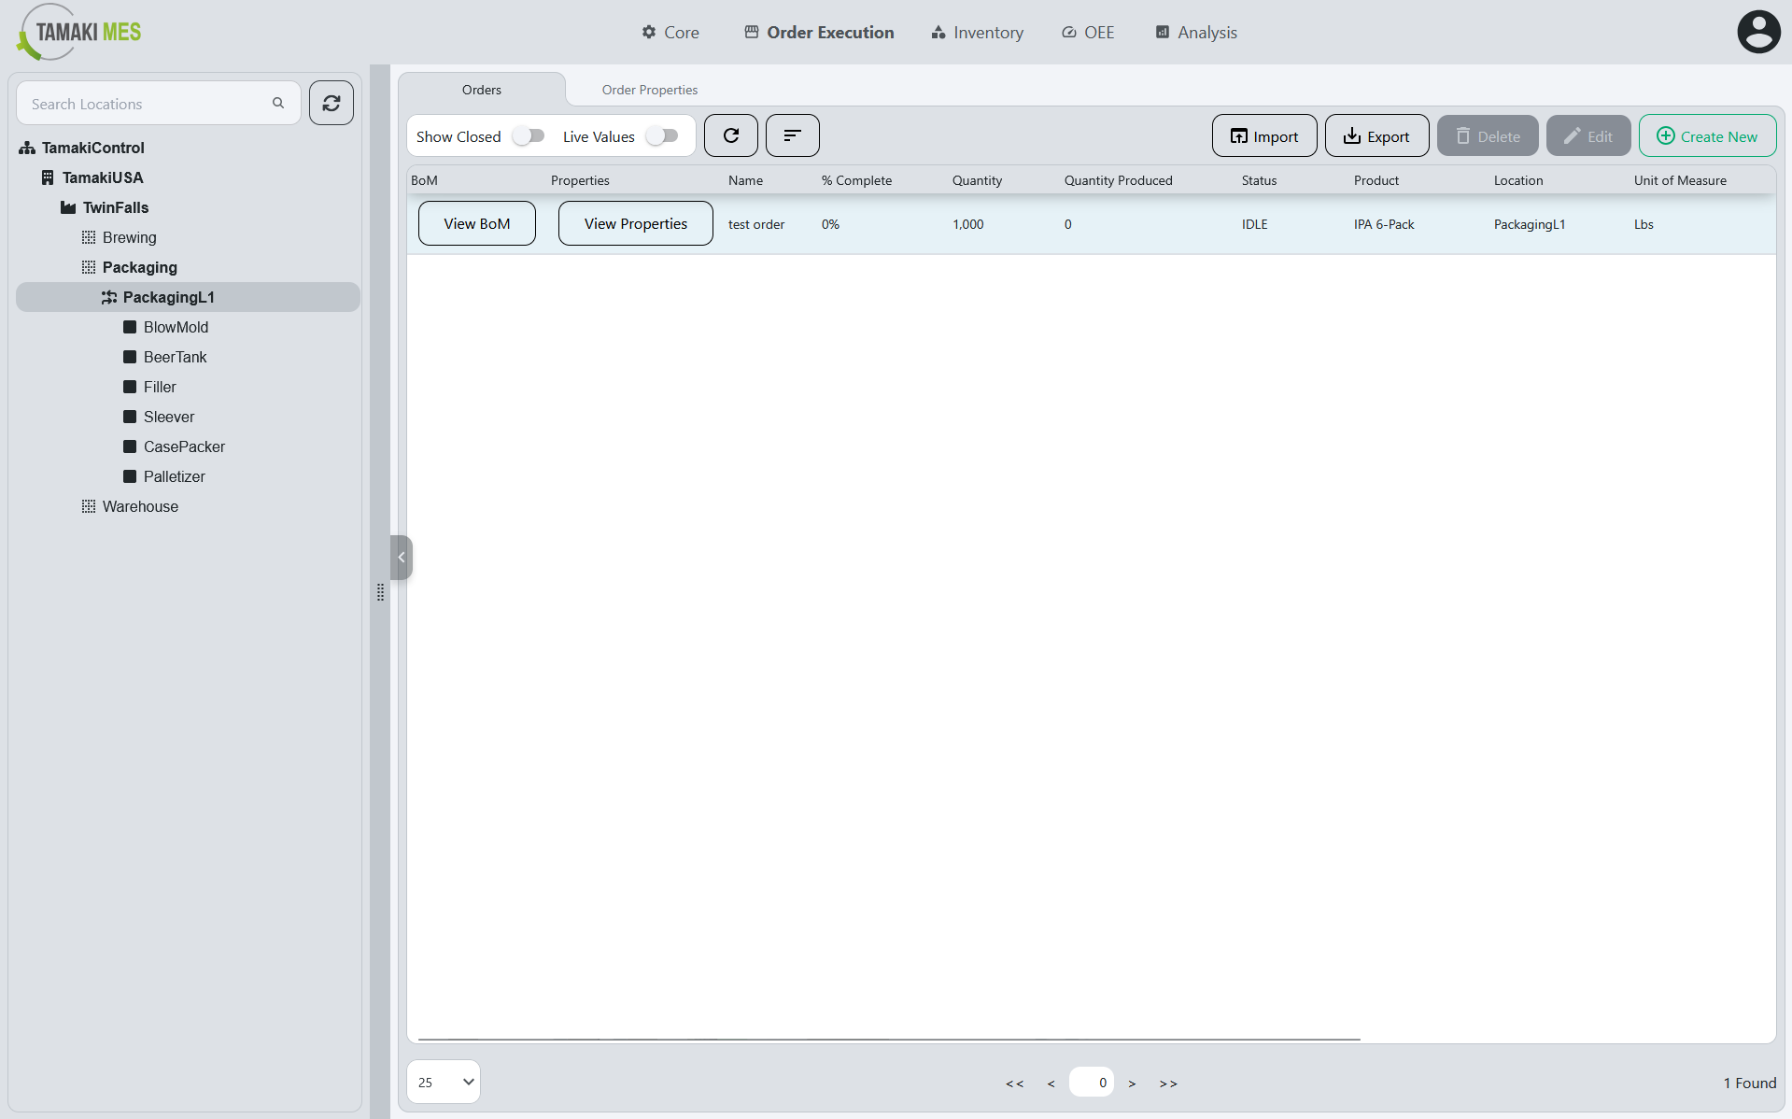Viewport: 1792px width, 1119px height.
Task: Open the sort/filter lines icon button
Action: (x=792, y=135)
